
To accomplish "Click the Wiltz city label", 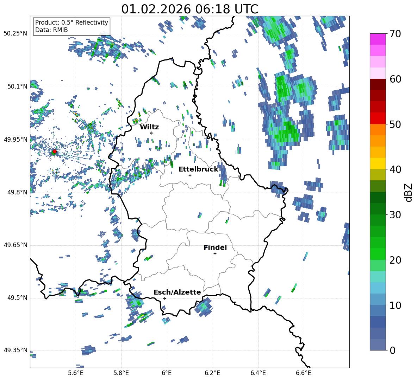I will pos(149,127).
